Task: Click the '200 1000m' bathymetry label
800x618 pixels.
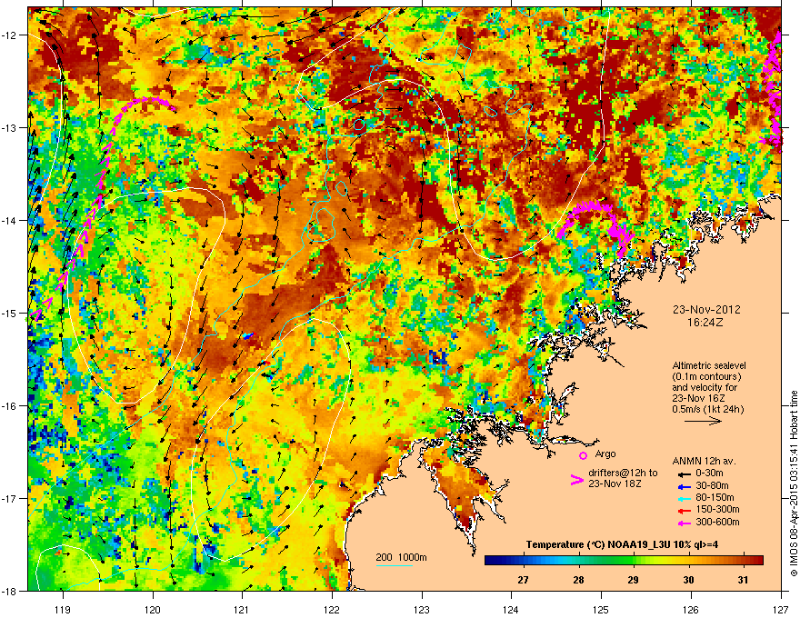Action: 401,557
